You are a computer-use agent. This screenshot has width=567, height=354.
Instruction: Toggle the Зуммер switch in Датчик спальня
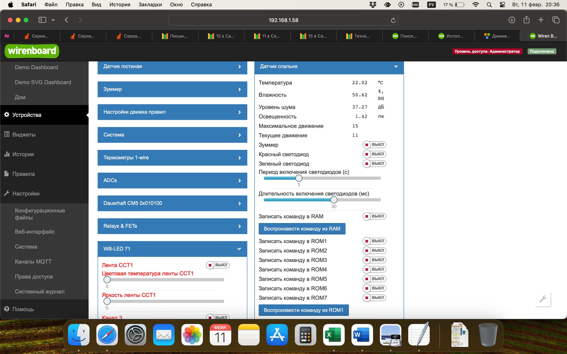coord(374,145)
